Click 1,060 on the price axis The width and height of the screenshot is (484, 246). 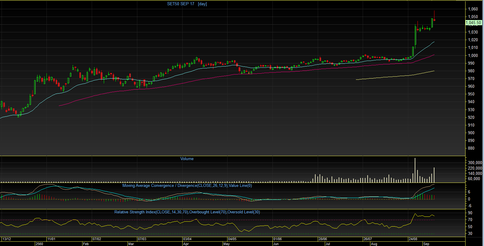pos(473,9)
